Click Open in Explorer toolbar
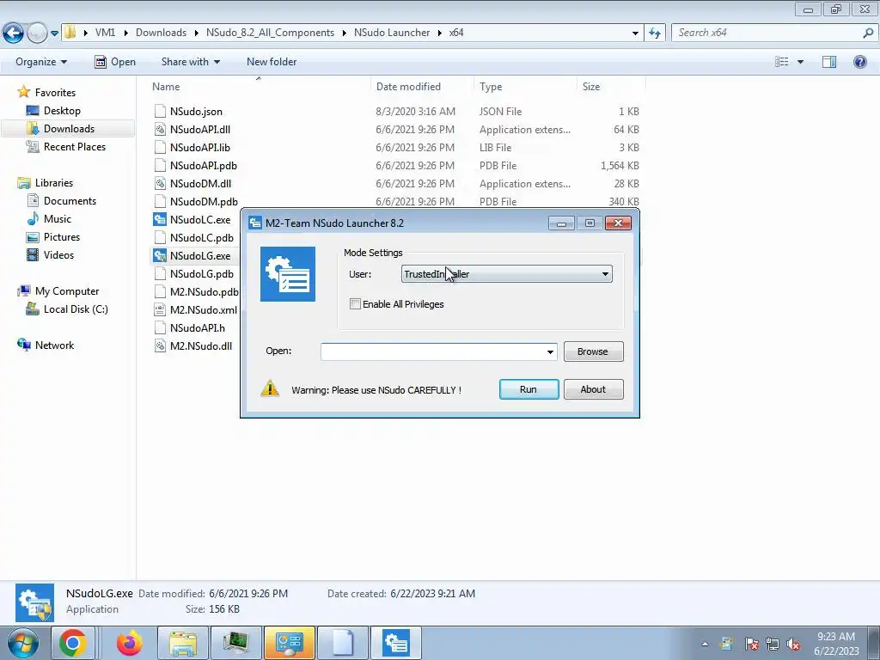 click(115, 62)
